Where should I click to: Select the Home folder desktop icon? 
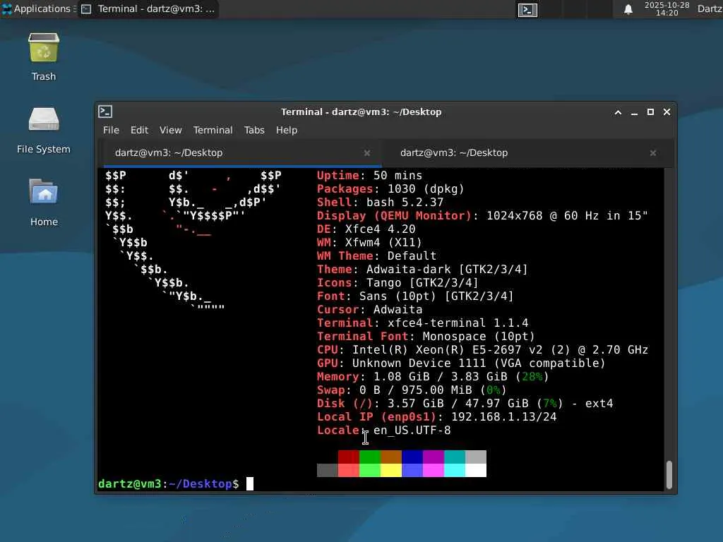[x=44, y=192]
